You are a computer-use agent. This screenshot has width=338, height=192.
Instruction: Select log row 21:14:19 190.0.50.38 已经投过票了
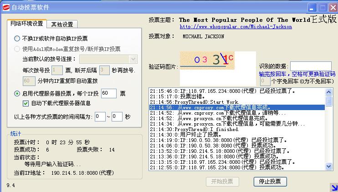point(237,140)
